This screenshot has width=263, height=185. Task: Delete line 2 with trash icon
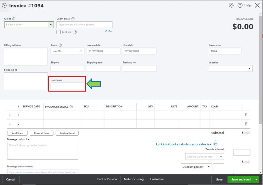(246, 124)
